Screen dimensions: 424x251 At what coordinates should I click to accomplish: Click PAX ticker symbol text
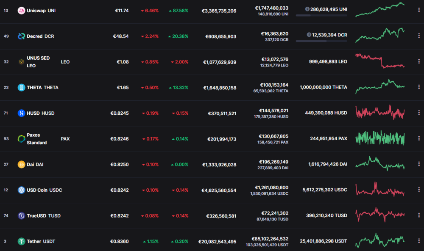(65, 139)
